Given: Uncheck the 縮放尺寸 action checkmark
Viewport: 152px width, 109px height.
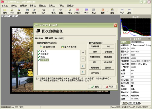Looking at the screenshot, I should click(x=39, y=51).
